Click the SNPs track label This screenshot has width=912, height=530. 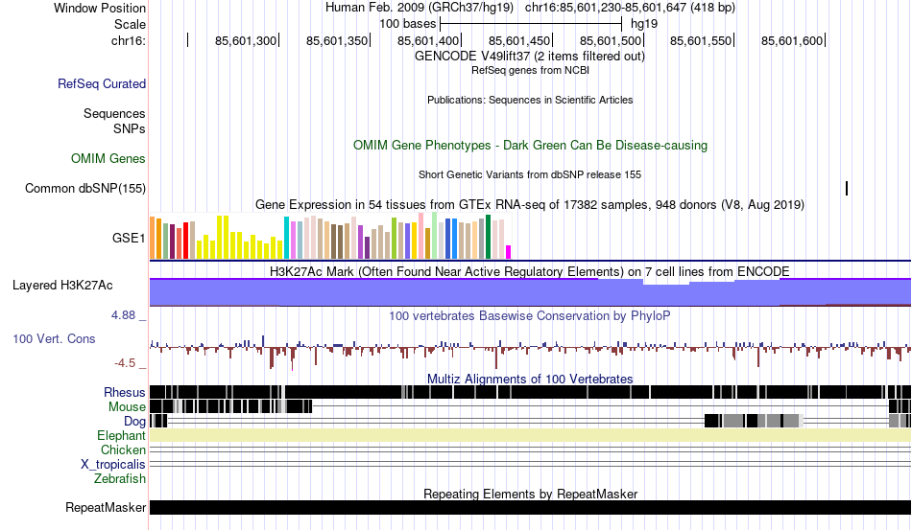[130, 128]
